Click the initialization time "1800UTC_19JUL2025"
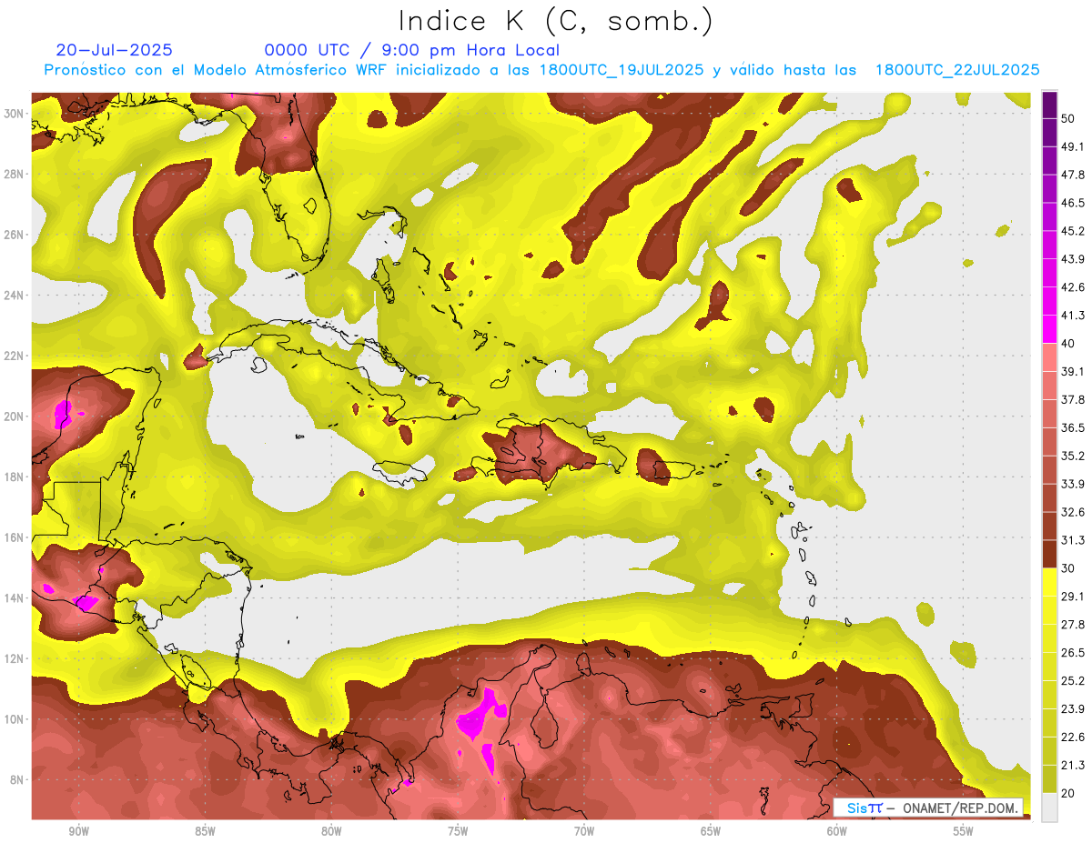Viewport: 1092px width, 843px height. click(622, 70)
